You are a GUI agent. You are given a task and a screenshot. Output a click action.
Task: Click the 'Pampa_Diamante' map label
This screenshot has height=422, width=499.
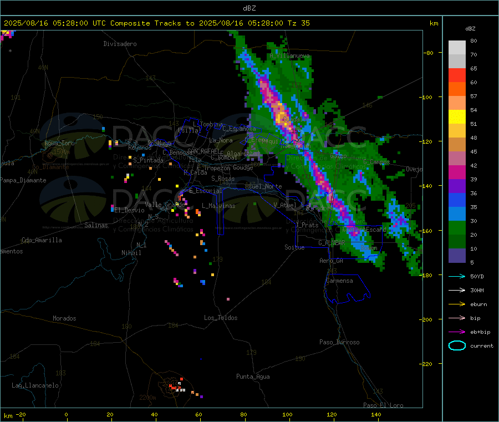point(23,180)
